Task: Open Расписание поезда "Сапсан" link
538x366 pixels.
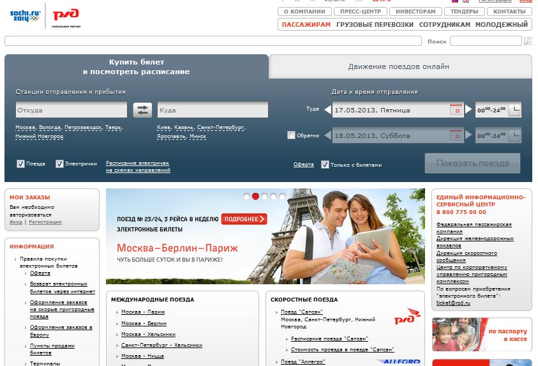Action: tap(329, 339)
